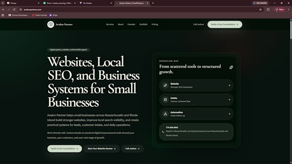View site information icon in address bar
Image resolution: width=292 pixels, height=164 pixels.
point(21,9)
